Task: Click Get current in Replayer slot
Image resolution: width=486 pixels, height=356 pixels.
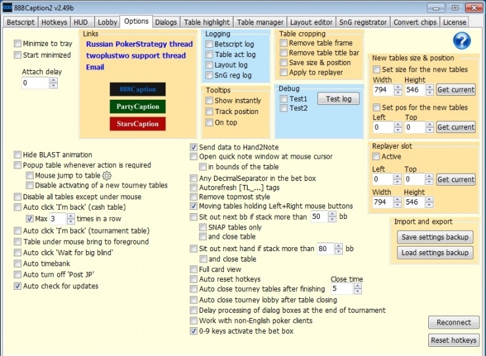Action: [456, 180]
